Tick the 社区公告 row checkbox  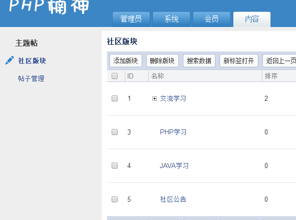tap(115, 199)
